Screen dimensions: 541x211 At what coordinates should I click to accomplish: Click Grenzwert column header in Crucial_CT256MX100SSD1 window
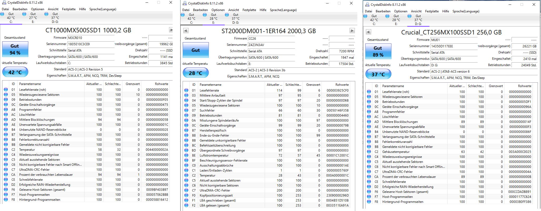pyautogui.click(x=494, y=86)
